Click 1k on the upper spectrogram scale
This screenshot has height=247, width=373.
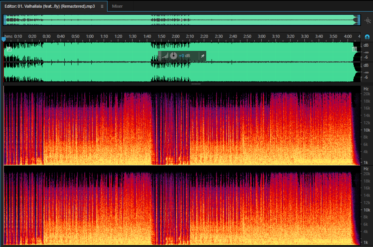pos(366,162)
